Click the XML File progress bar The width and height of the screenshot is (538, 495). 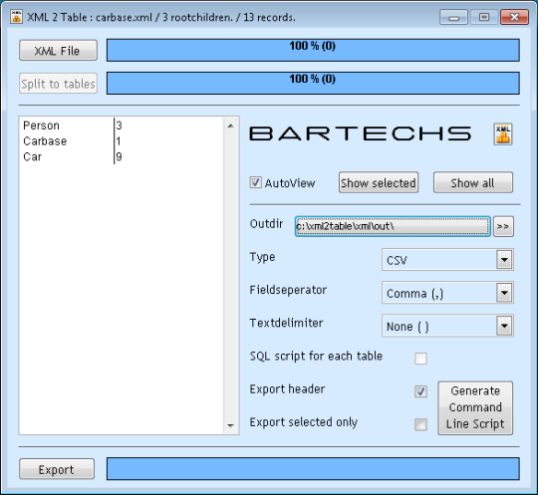pyautogui.click(x=313, y=51)
